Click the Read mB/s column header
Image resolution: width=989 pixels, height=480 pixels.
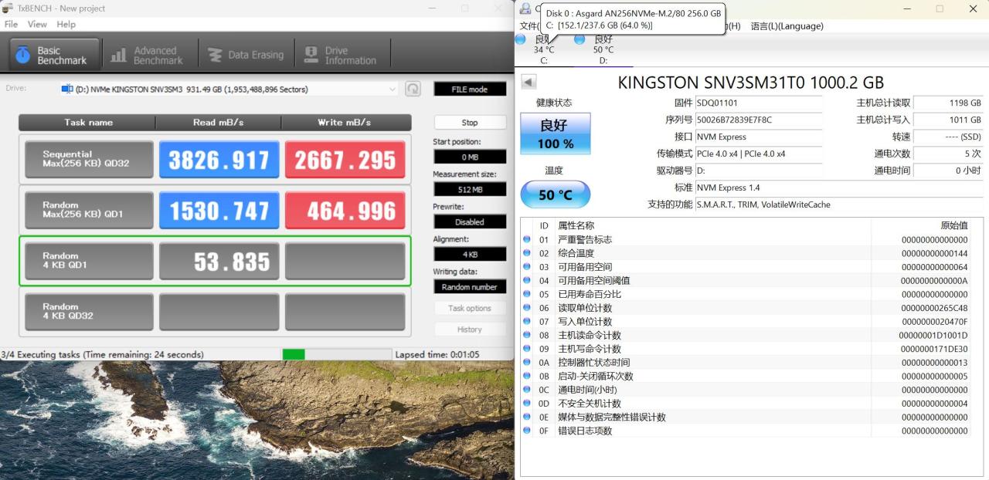click(218, 122)
